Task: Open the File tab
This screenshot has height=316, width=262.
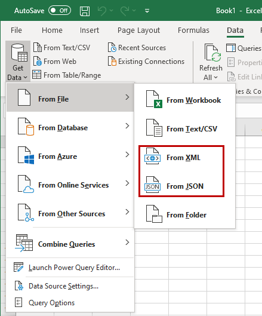Action: coord(16,30)
